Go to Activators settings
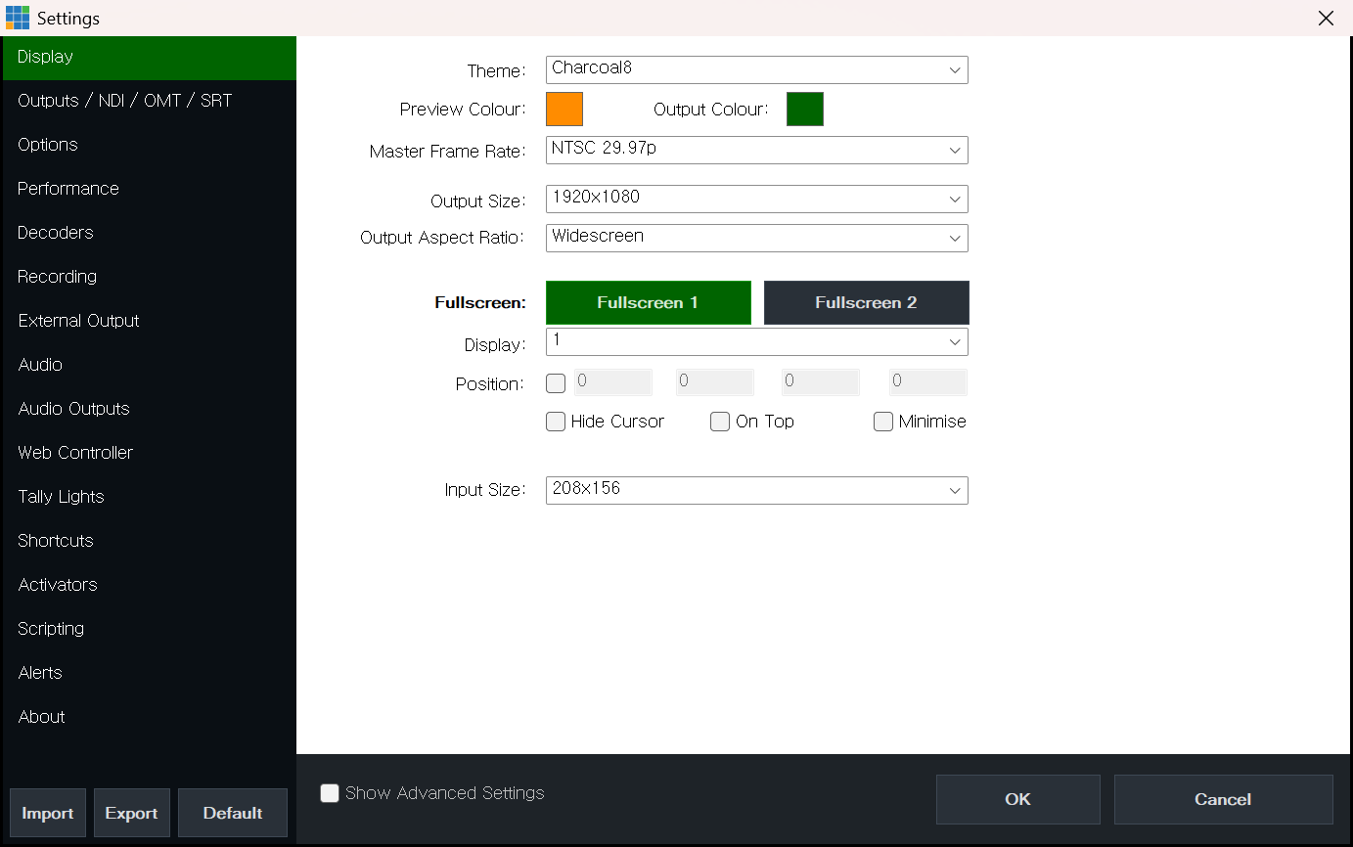 coord(150,585)
